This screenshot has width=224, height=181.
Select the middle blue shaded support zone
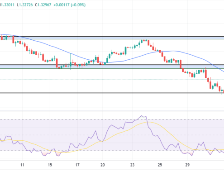tap(112, 67)
